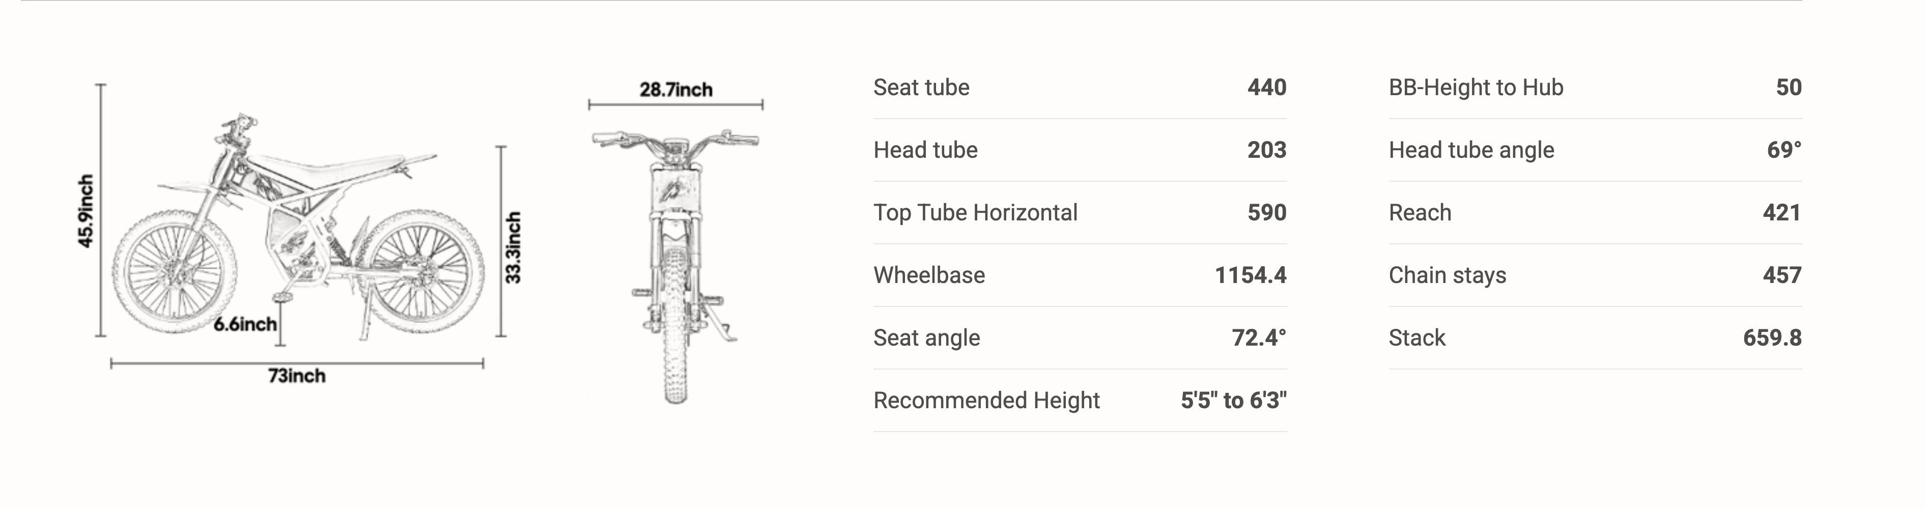Click the 45.9inch height dimension label
This screenshot has width=1926, height=509.
[x=87, y=211]
